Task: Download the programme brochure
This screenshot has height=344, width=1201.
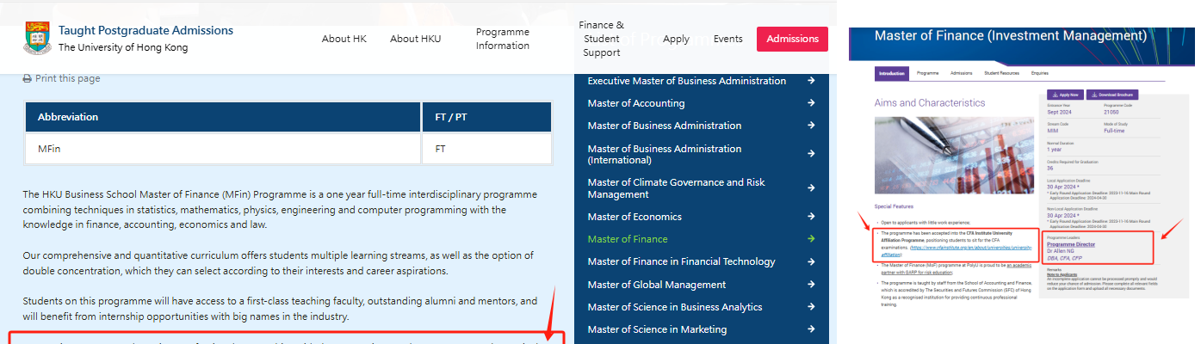Action: click(x=1113, y=95)
